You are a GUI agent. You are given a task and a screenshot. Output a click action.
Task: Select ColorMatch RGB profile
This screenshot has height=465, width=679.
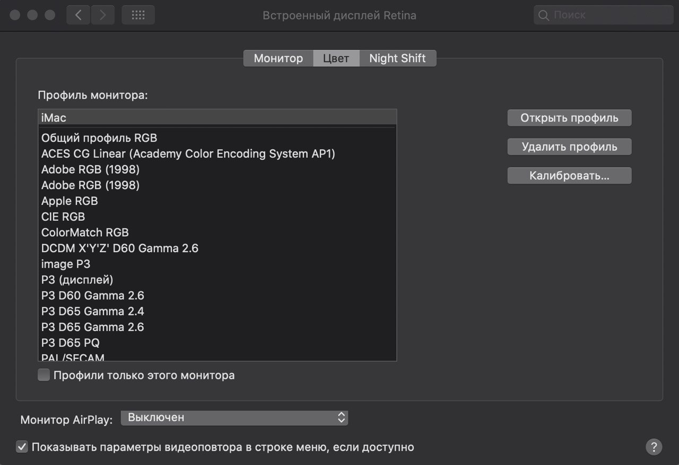[217, 232]
